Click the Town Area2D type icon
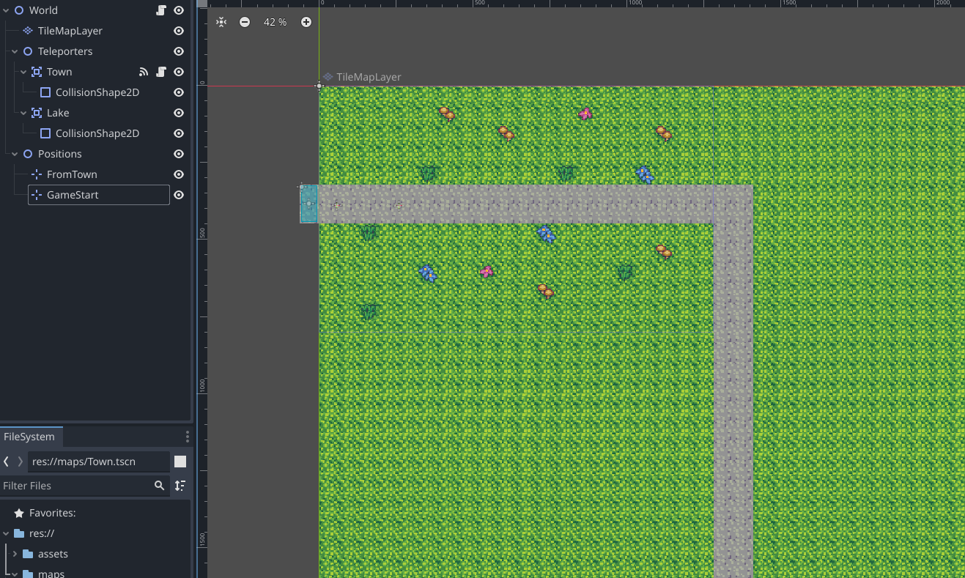 point(37,72)
